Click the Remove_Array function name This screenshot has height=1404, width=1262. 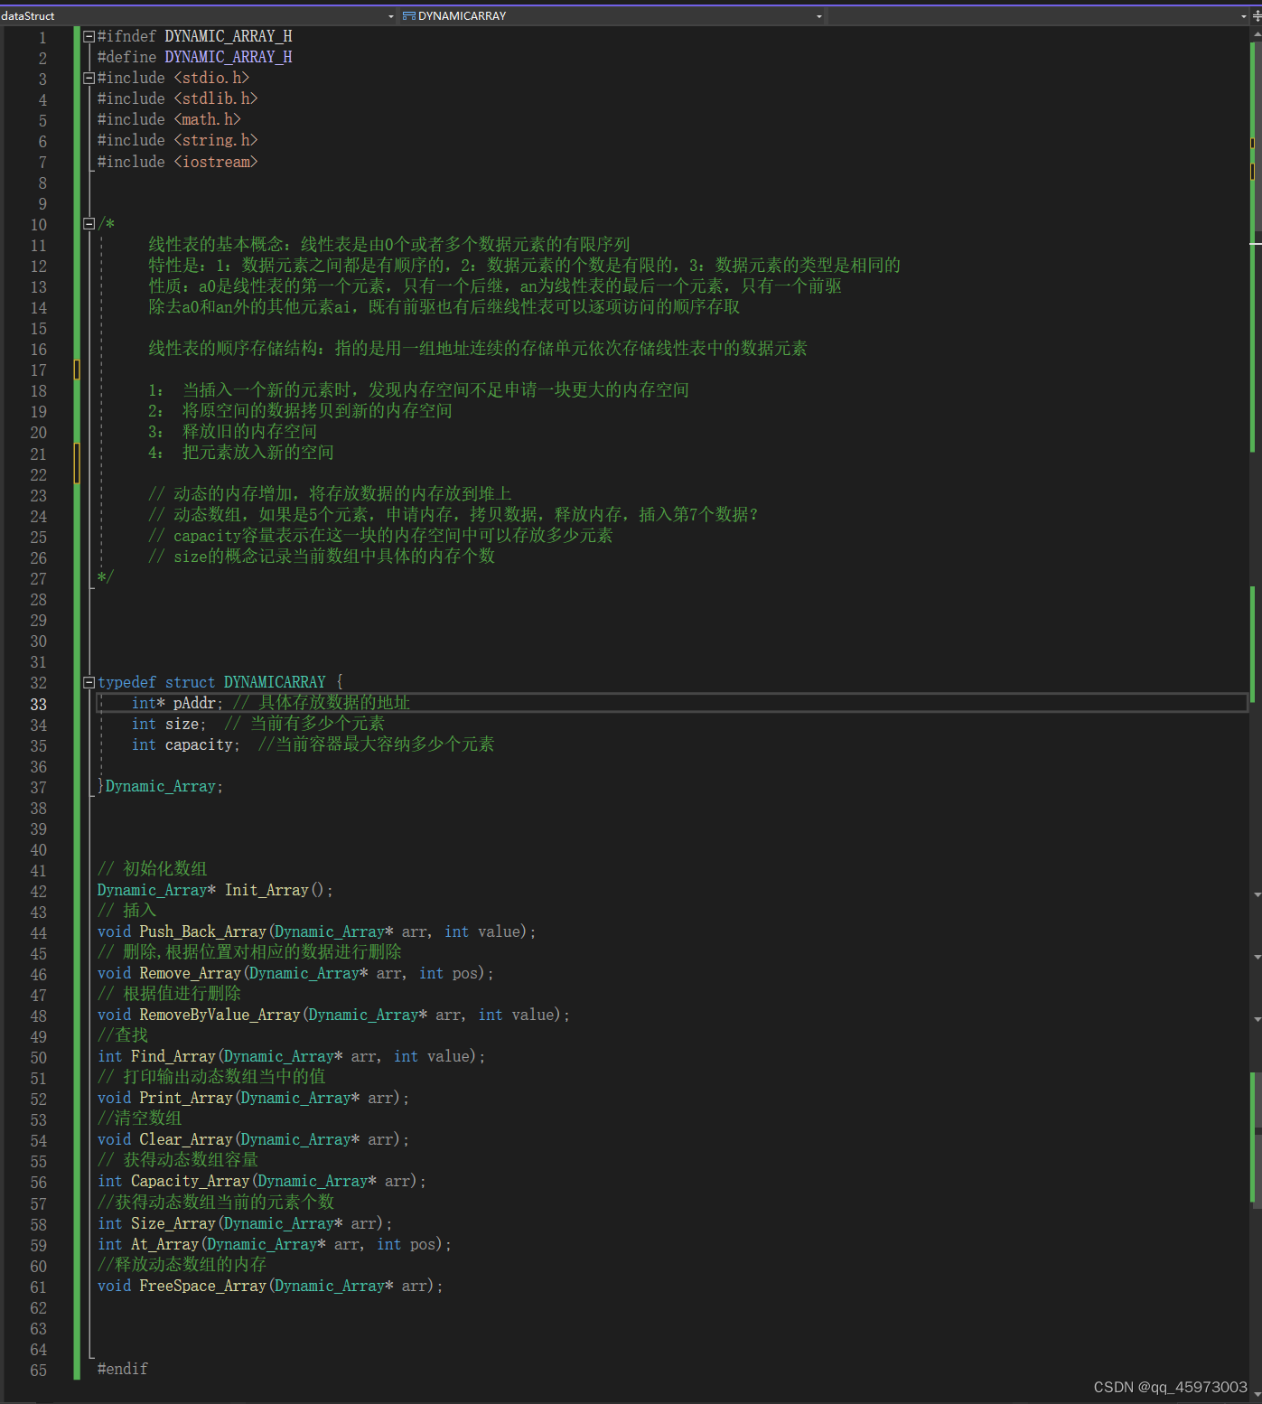(x=191, y=973)
